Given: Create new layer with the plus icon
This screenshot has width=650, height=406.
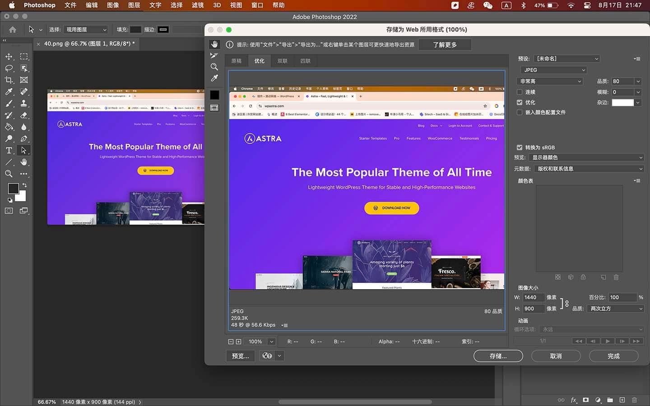Looking at the screenshot, I should click(x=622, y=400).
